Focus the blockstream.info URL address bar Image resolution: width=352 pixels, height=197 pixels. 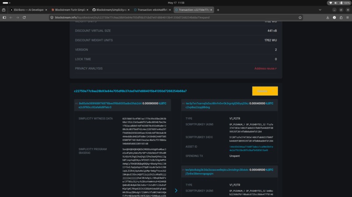pos(175,17)
